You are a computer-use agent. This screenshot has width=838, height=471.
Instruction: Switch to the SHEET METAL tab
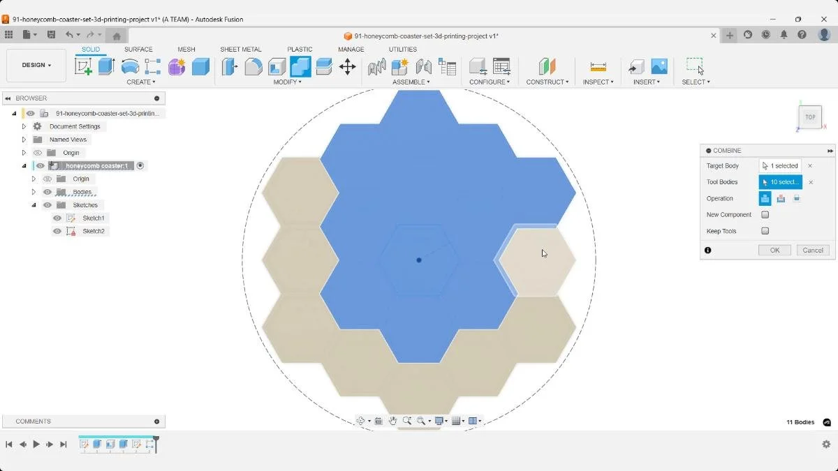click(240, 49)
